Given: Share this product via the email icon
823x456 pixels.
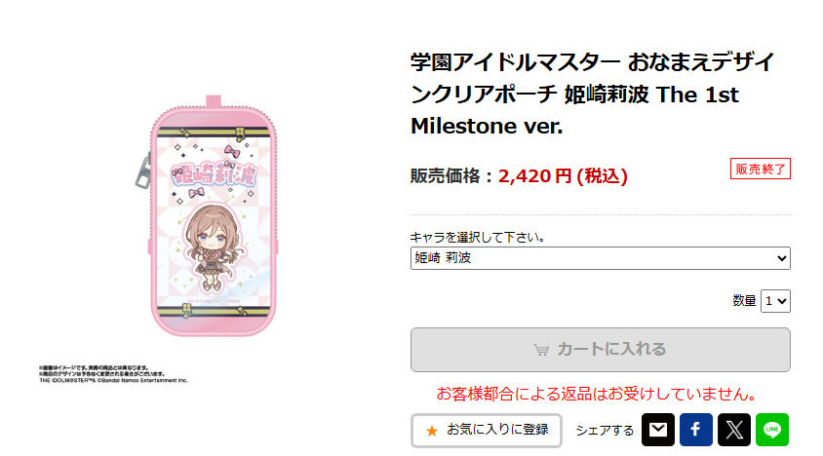Looking at the screenshot, I should coord(657,430).
